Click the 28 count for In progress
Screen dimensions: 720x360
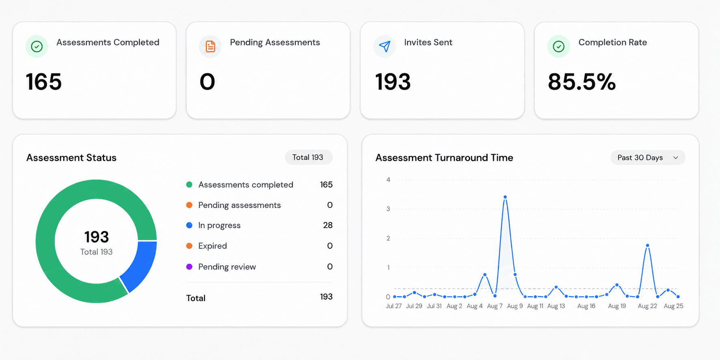click(x=328, y=225)
